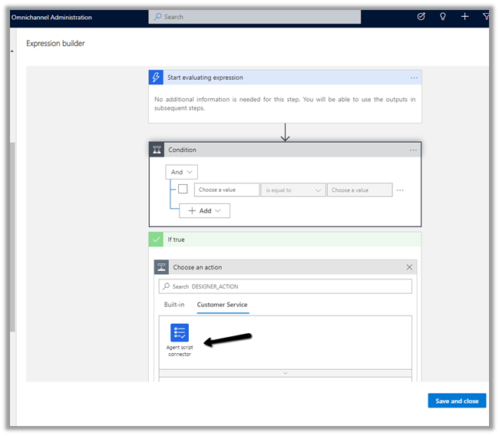
Task: Open the And operator dropdown
Action: [x=182, y=173]
